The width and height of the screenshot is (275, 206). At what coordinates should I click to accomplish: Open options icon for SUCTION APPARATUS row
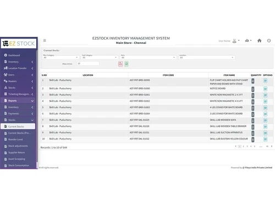pyautogui.click(x=265, y=133)
